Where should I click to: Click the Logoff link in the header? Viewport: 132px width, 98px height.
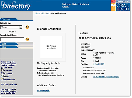(x=65, y=7)
